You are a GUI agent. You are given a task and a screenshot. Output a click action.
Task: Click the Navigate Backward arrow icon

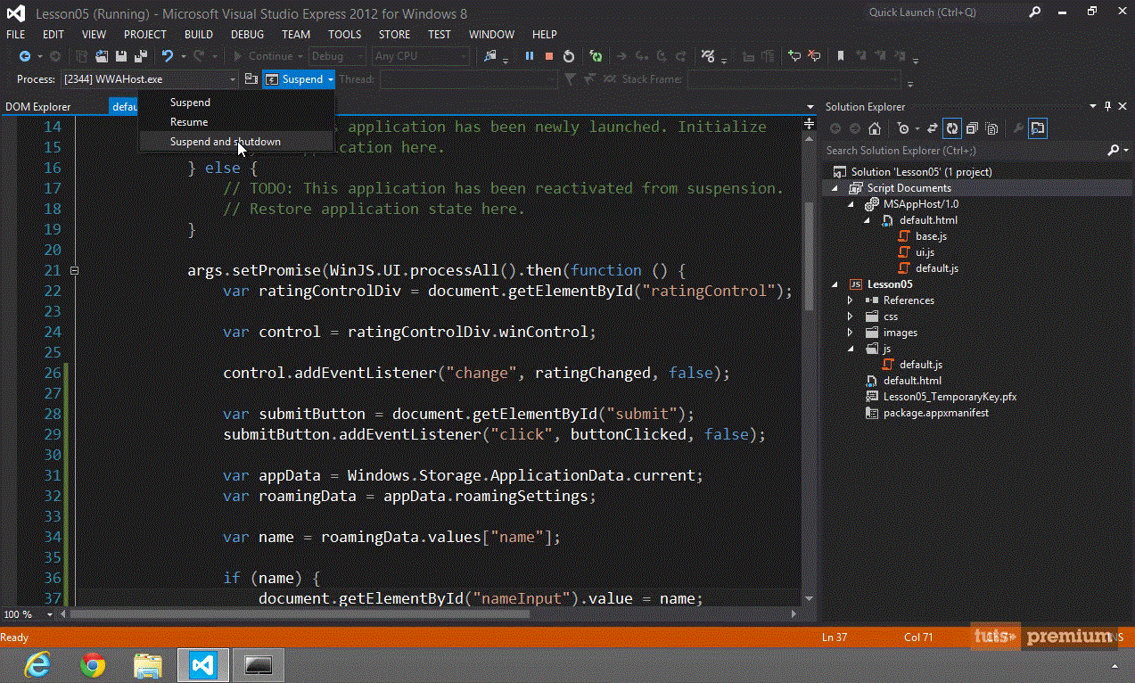tap(25, 56)
